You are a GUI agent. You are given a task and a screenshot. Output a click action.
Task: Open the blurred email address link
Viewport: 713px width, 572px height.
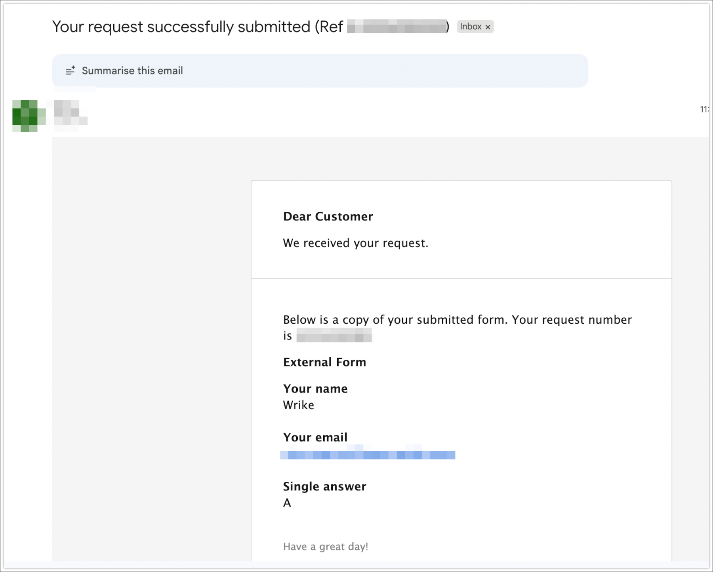click(x=368, y=455)
